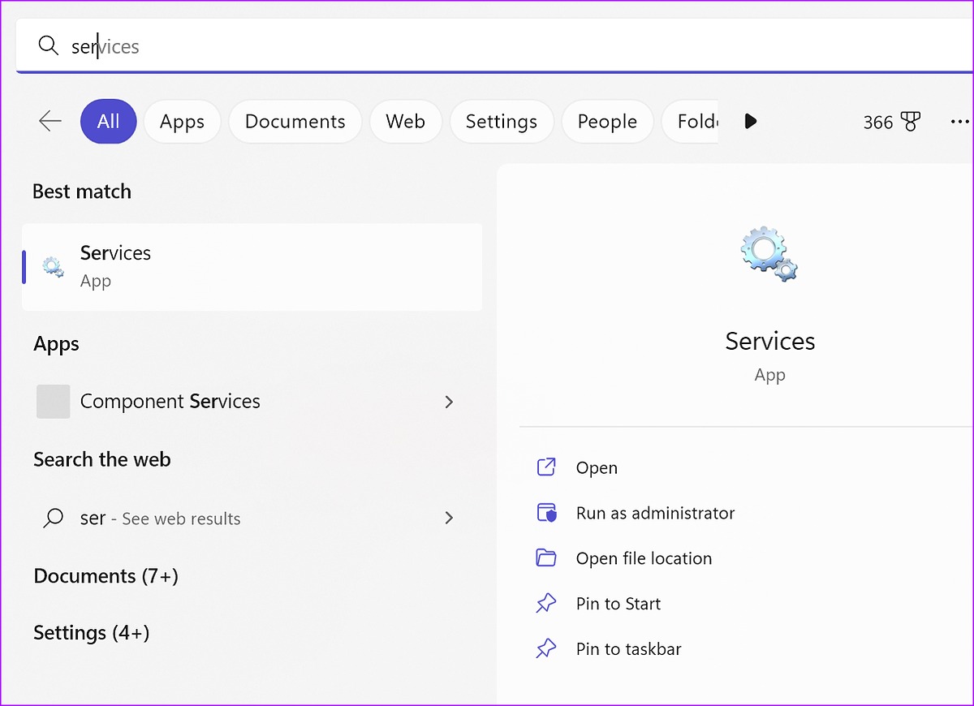Click the Open icon in the action list
This screenshot has width=974, height=706.
pyautogui.click(x=546, y=467)
